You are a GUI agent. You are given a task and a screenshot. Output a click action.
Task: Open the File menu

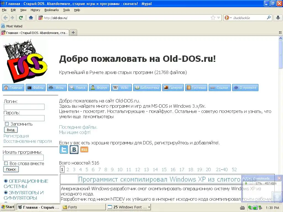click(4, 10)
